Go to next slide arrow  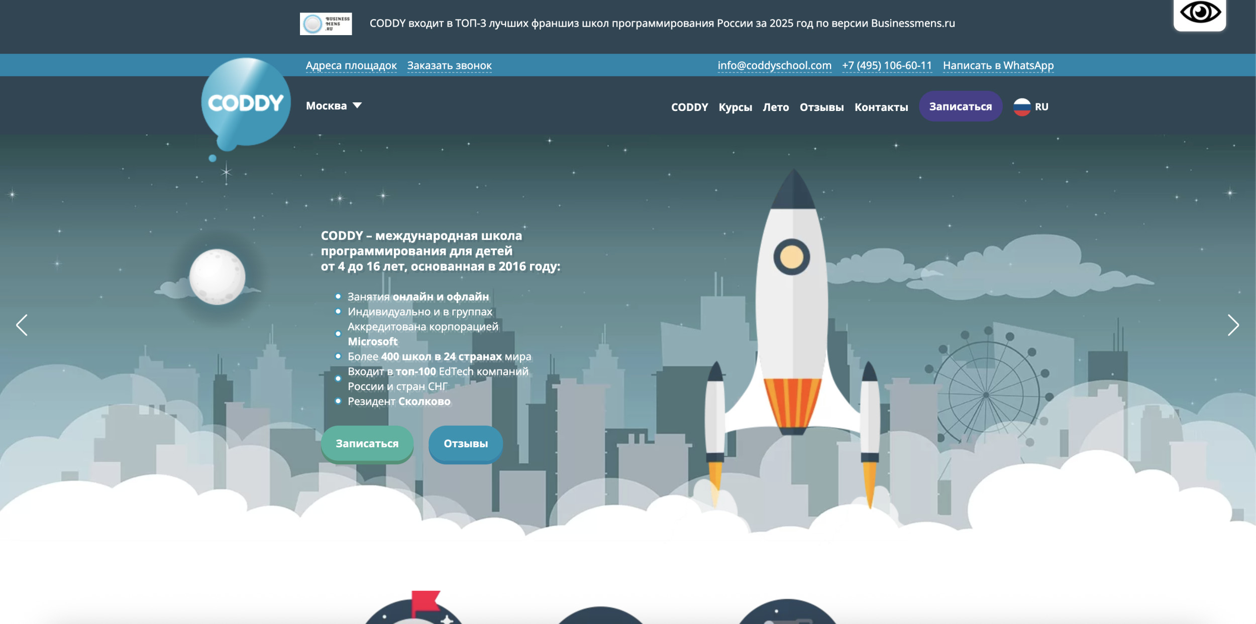[x=1233, y=325]
